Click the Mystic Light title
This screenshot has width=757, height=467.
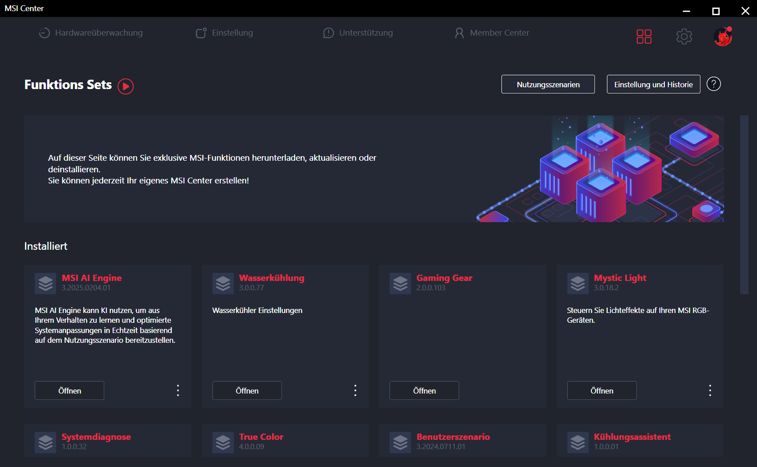click(x=620, y=278)
